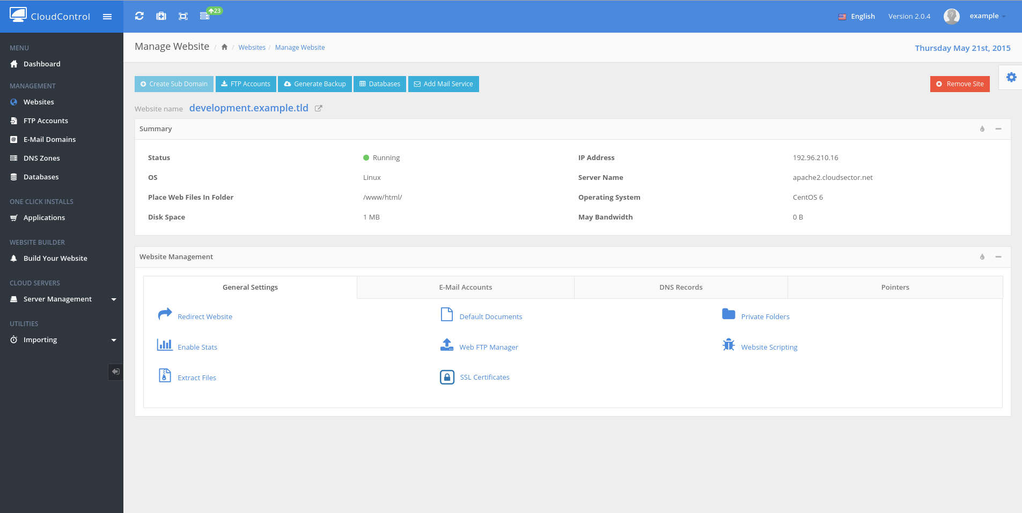Collapse the Summary panel
Viewport: 1022px width, 513px height.
click(x=998, y=129)
